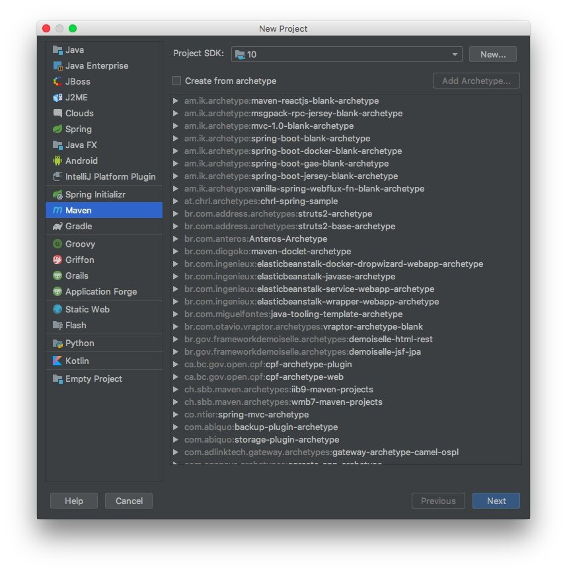567x572 pixels.
Task: Pick the JBoss icon in sidebar
Action: [x=57, y=82]
